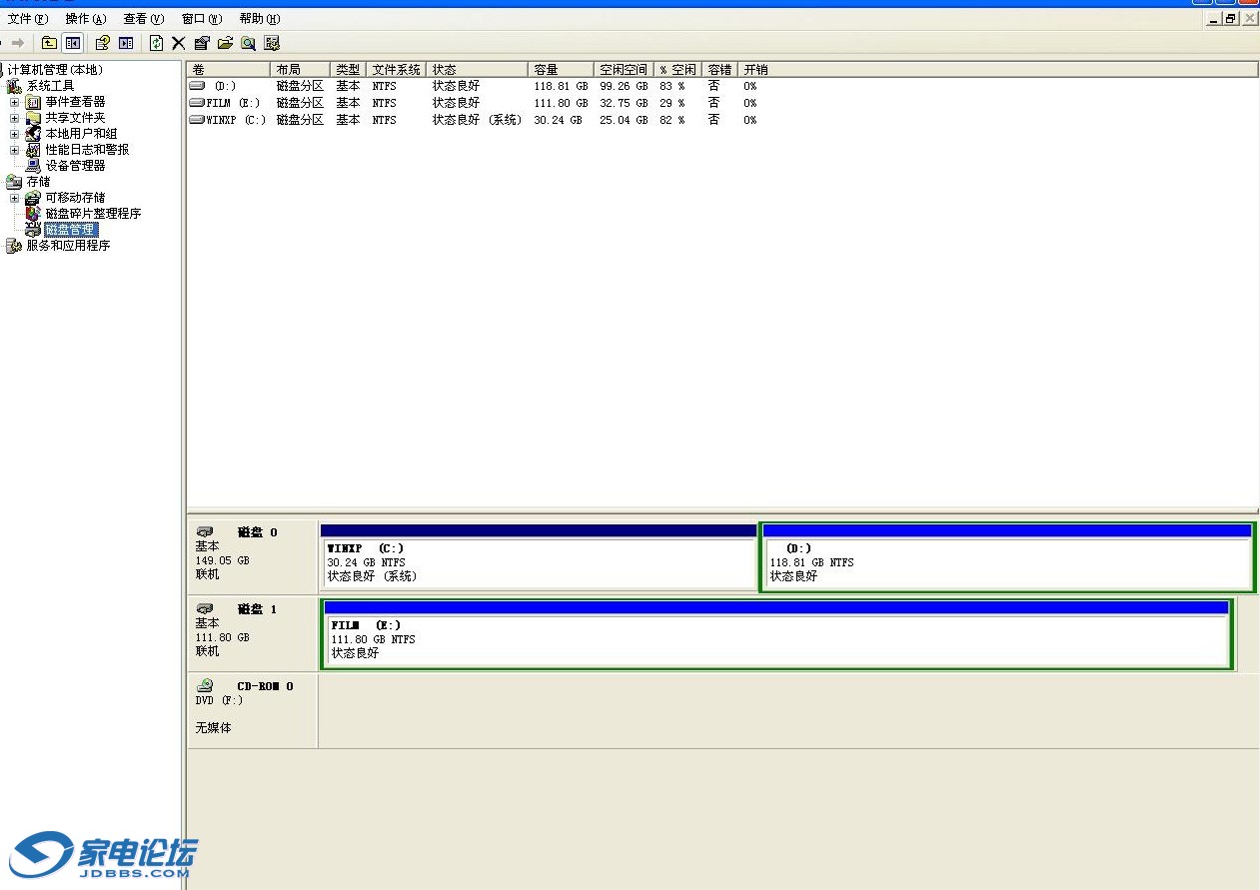
Task: Click the 磁盘 1 disk label
Action: click(257, 609)
